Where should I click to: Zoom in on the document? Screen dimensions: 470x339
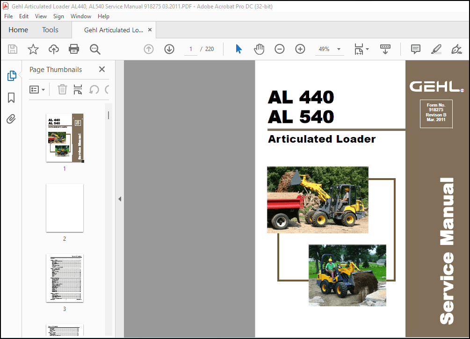coord(300,49)
